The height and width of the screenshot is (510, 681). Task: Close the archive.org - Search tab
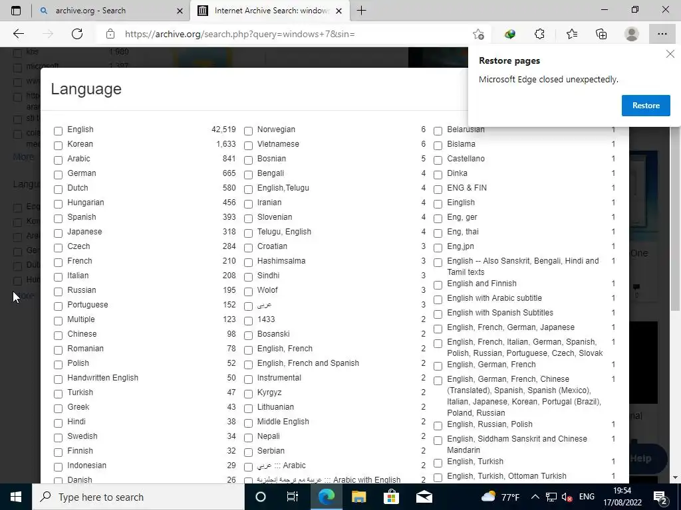click(x=180, y=11)
